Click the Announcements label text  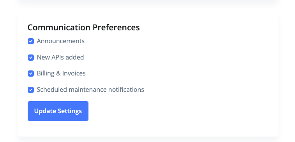pyautogui.click(x=60, y=41)
